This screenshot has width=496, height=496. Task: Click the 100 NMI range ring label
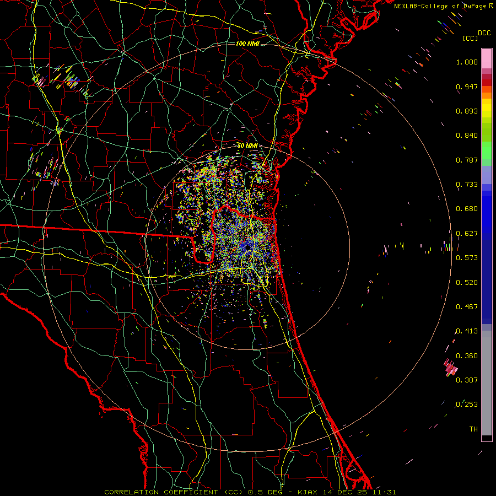(x=247, y=44)
